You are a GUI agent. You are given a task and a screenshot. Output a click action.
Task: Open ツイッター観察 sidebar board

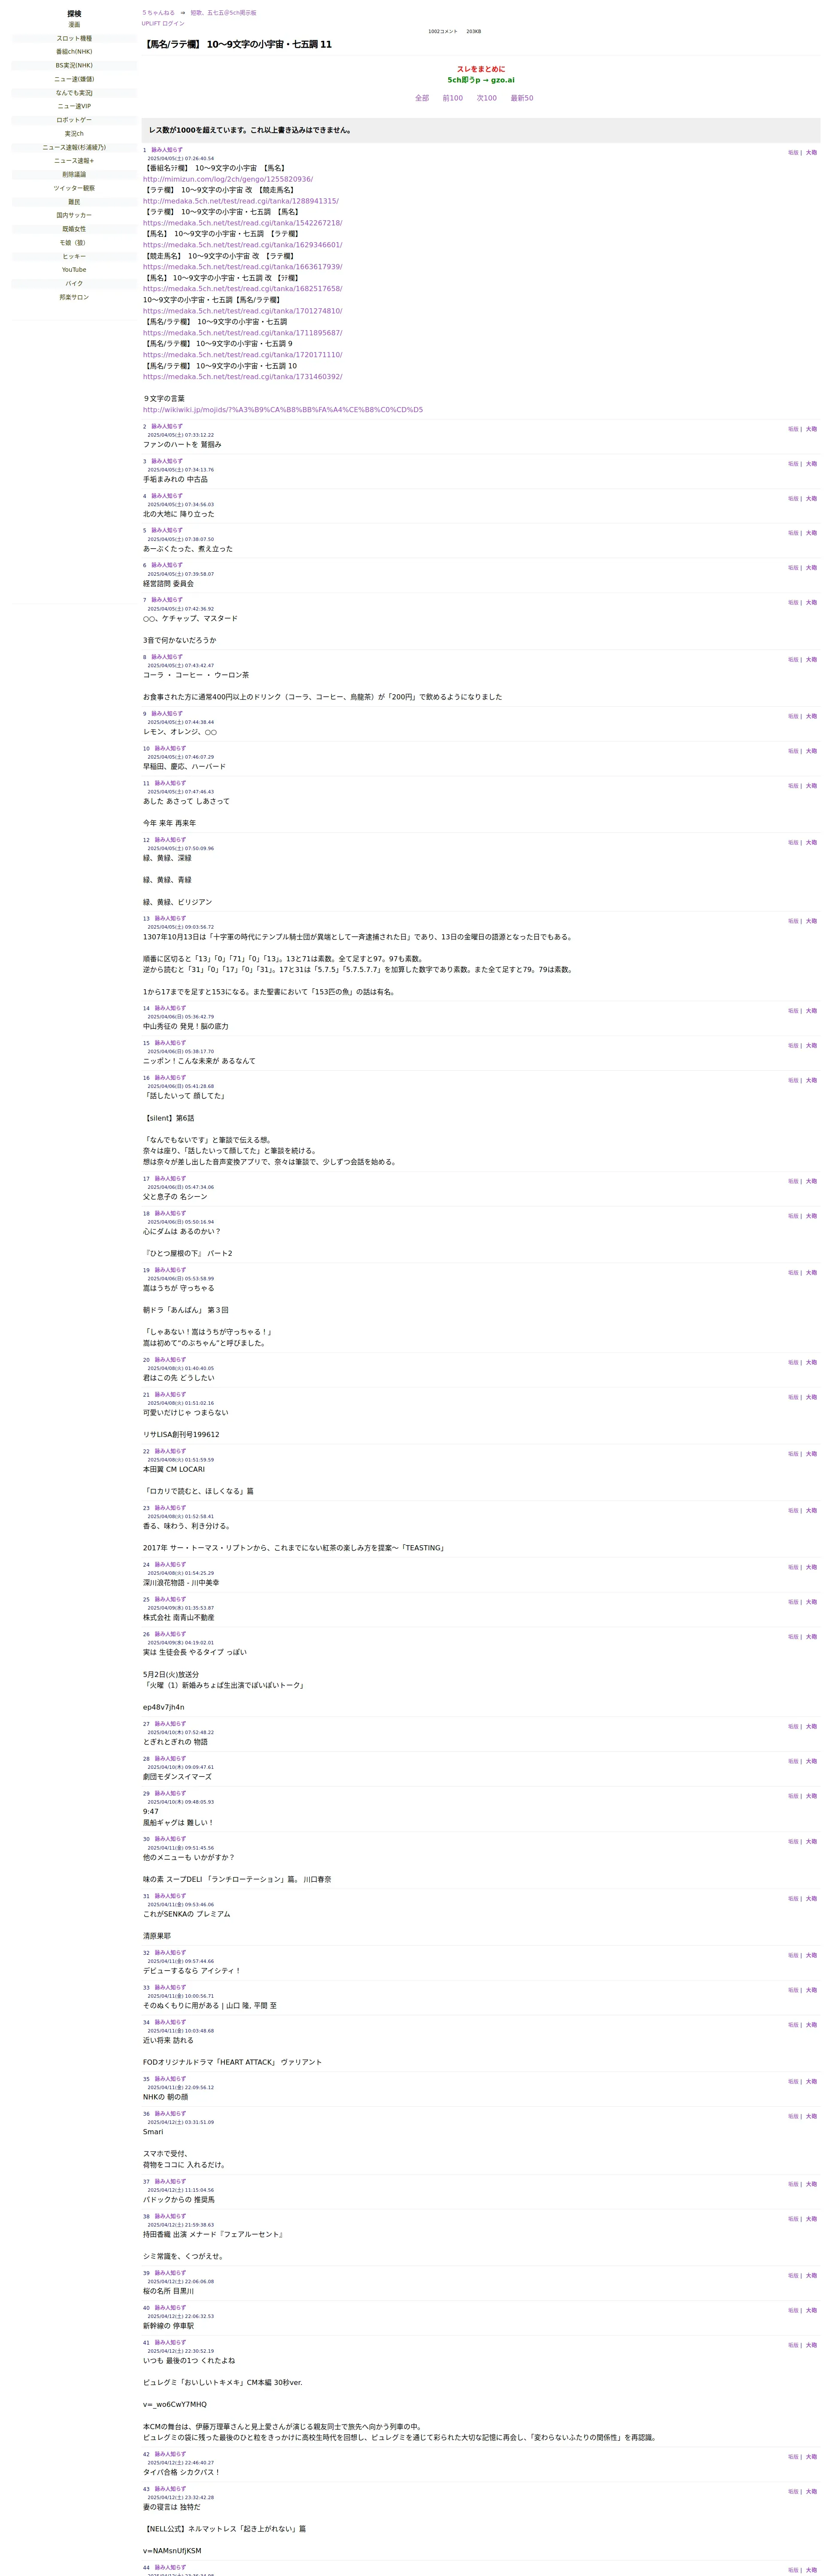point(74,188)
